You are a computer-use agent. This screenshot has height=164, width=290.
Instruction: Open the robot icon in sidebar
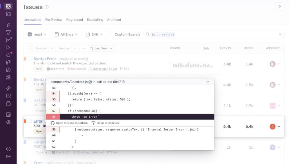coord(8,55)
